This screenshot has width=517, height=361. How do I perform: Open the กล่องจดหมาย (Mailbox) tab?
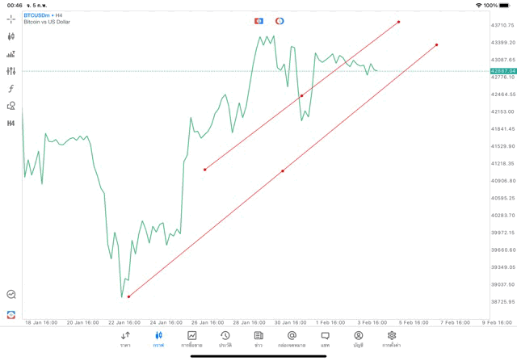coord(292,338)
